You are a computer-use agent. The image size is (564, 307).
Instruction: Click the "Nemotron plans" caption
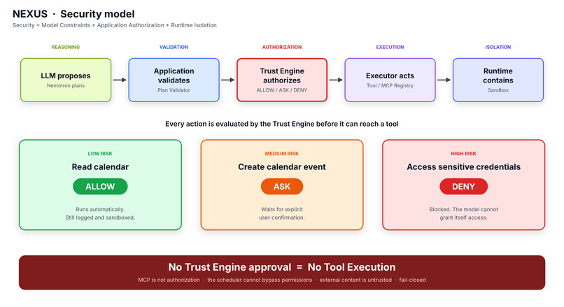66,85
